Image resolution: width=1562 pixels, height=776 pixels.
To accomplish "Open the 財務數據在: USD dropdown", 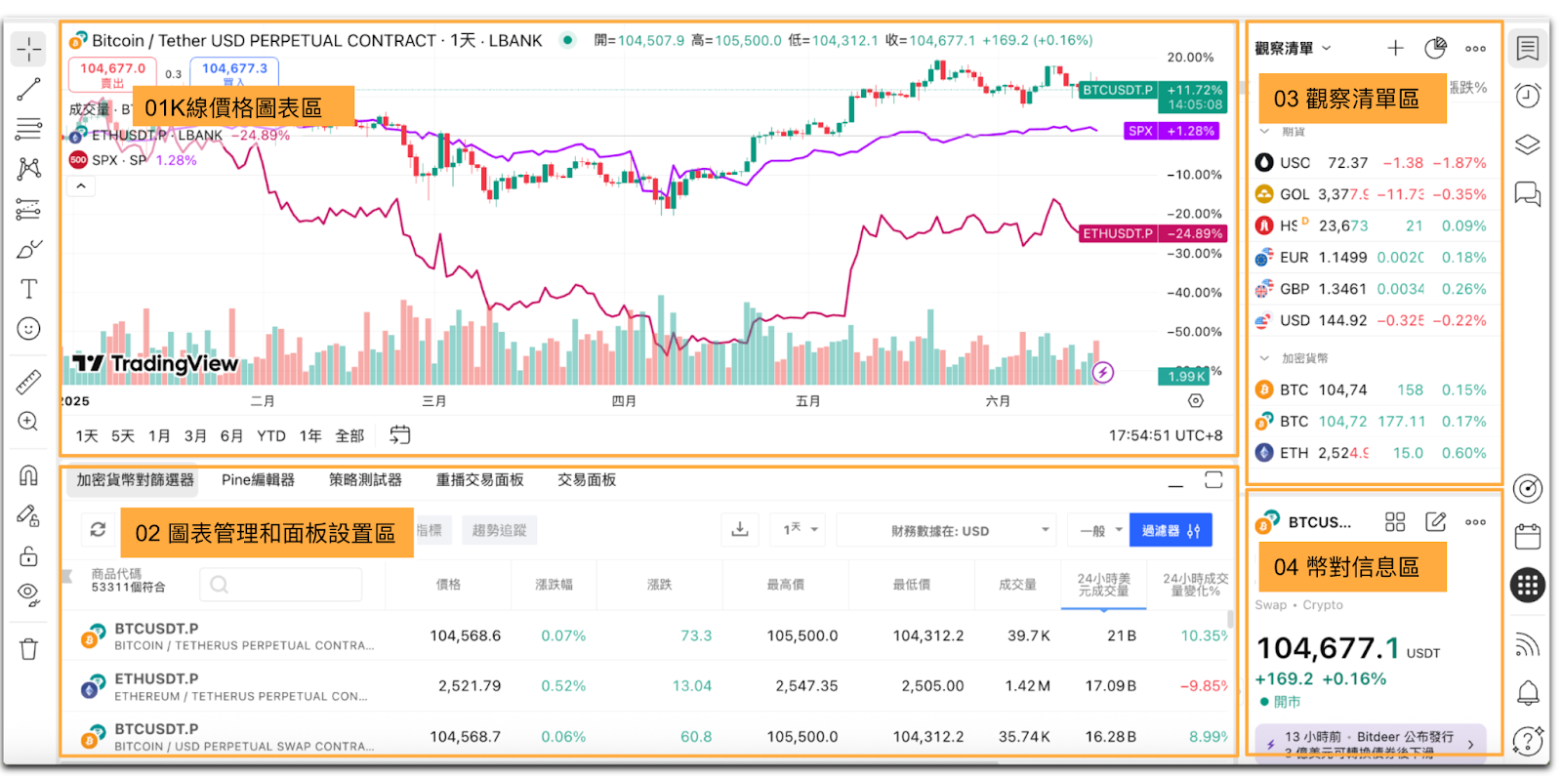I will pos(943,531).
